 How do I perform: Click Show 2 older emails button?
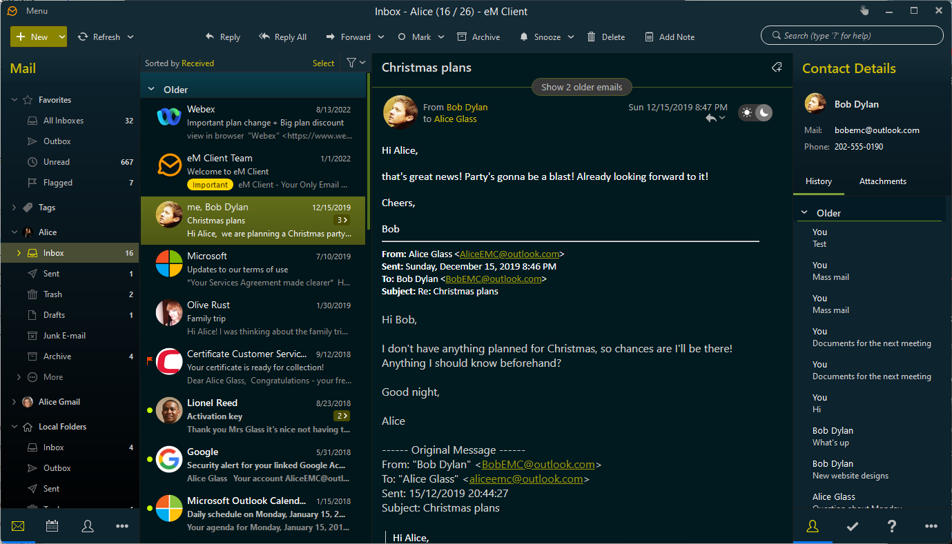tap(581, 87)
